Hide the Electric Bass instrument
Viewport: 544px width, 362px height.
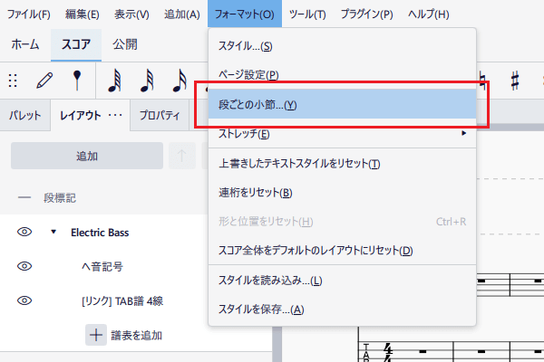24,232
